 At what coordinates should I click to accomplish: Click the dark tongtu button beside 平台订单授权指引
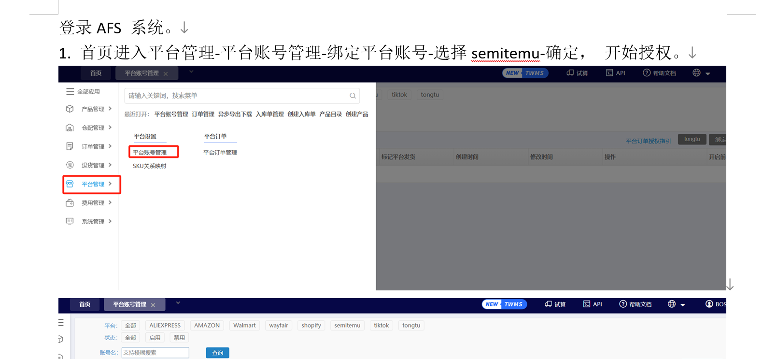(692, 139)
